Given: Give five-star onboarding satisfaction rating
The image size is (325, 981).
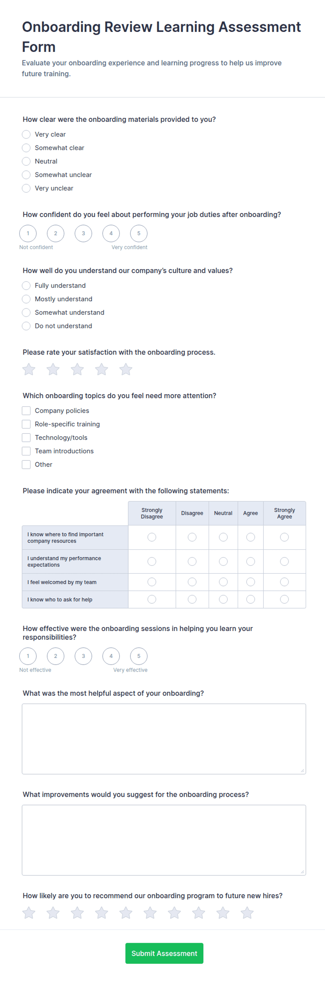Looking at the screenshot, I should pos(126,369).
